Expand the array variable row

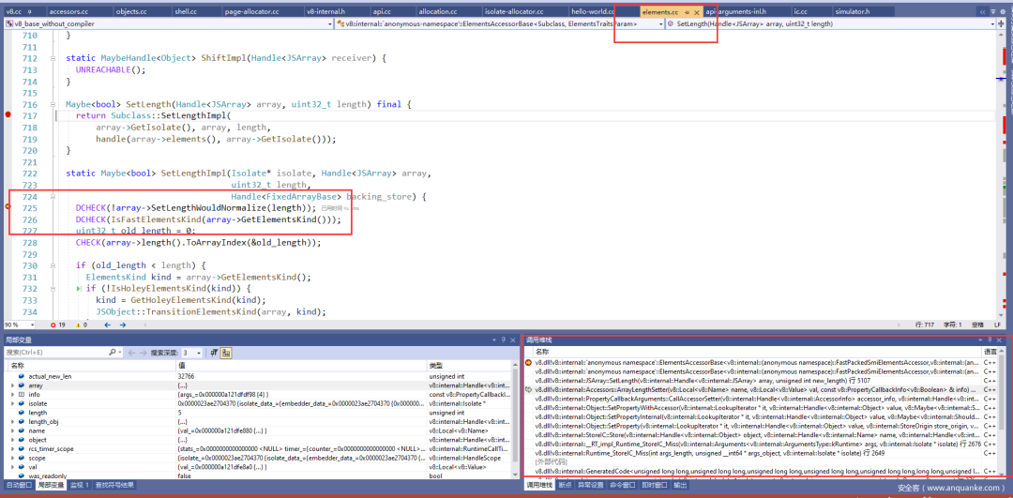pyautogui.click(x=12, y=385)
